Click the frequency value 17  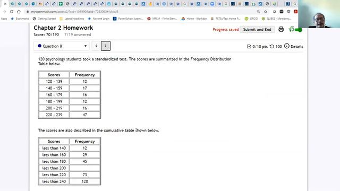tap(84, 88)
